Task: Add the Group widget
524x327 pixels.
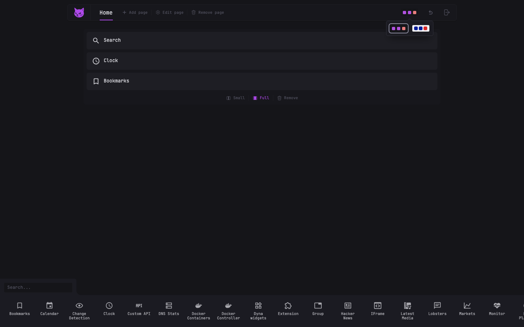Action: pyautogui.click(x=318, y=309)
